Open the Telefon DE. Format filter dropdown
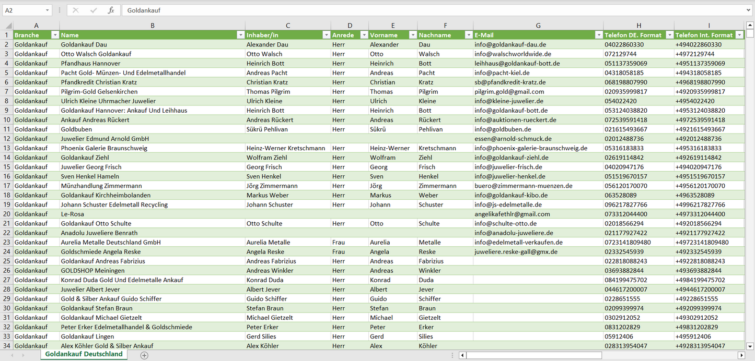 (669, 35)
